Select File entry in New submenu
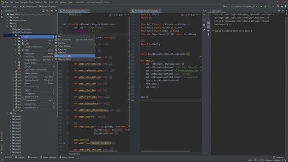Viewport: 288px width, 162px height. pyautogui.click(x=75, y=36)
